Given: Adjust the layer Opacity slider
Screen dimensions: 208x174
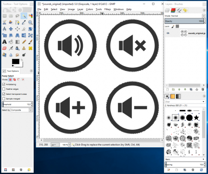Looking at the screenshot, I should click(x=184, y=21).
